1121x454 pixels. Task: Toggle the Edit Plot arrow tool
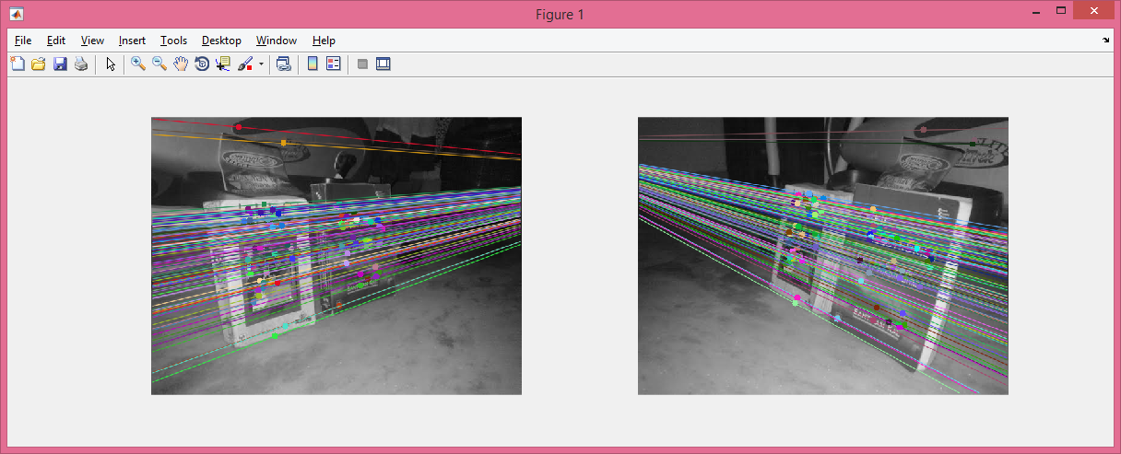[x=111, y=64]
